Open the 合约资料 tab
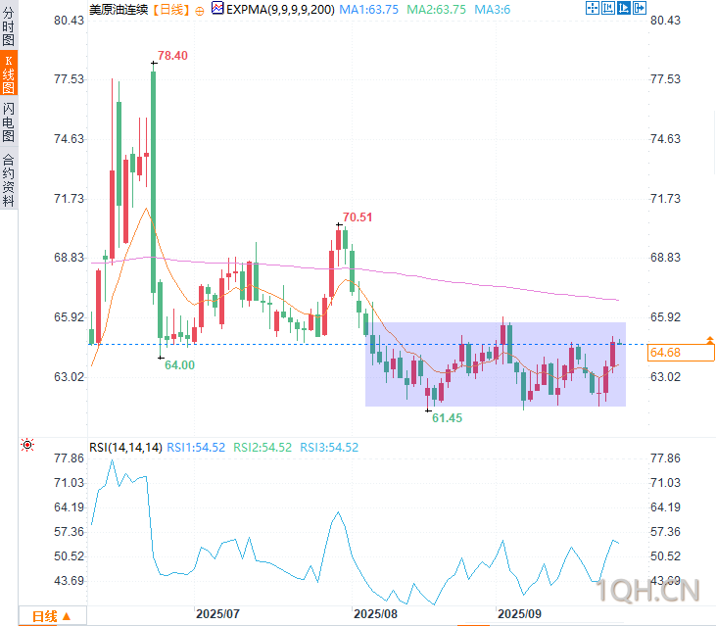 point(8,180)
